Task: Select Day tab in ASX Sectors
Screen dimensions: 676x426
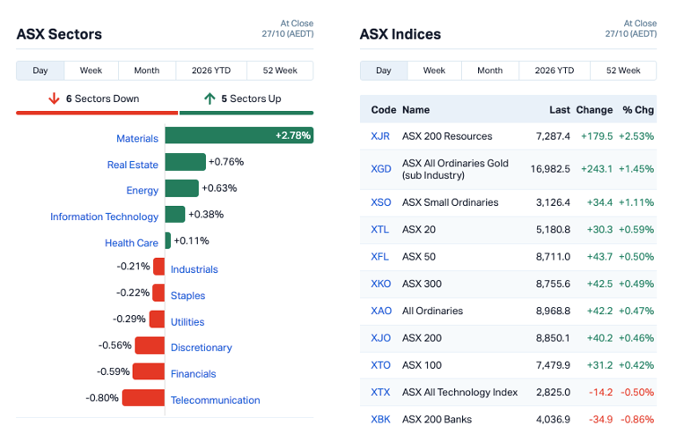Action: click(40, 70)
